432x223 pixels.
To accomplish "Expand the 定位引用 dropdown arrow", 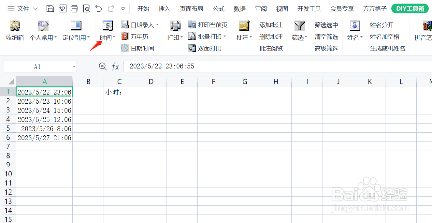I will (x=88, y=37).
